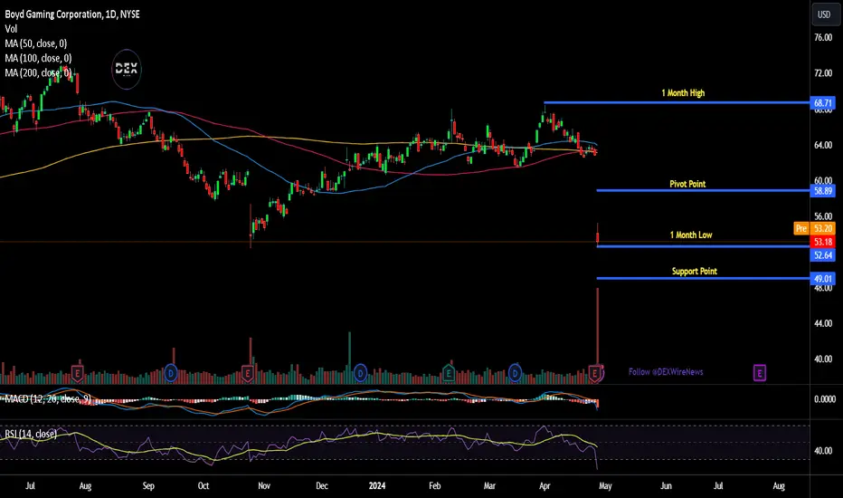843x498 pixels.
Task: Click the 58.89 pivot price label
Action: point(822,190)
